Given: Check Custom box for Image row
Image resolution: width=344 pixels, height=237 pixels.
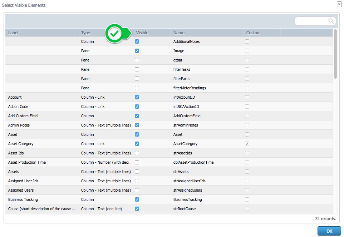Looking at the screenshot, I should 247,51.
